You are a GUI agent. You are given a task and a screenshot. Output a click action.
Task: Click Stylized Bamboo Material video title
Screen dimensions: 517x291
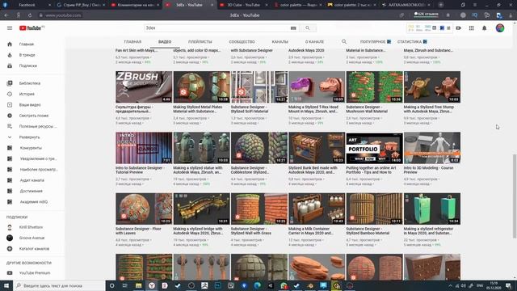368,231
